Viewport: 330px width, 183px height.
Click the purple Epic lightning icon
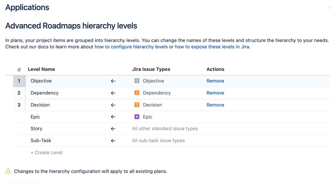coord(137,117)
